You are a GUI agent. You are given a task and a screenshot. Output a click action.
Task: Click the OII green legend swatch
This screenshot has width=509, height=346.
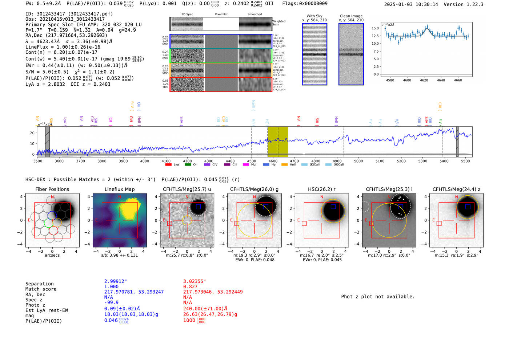[188, 164]
